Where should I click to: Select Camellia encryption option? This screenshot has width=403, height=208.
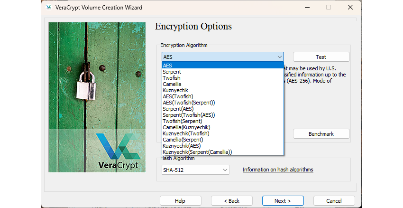(x=222, y=84)
